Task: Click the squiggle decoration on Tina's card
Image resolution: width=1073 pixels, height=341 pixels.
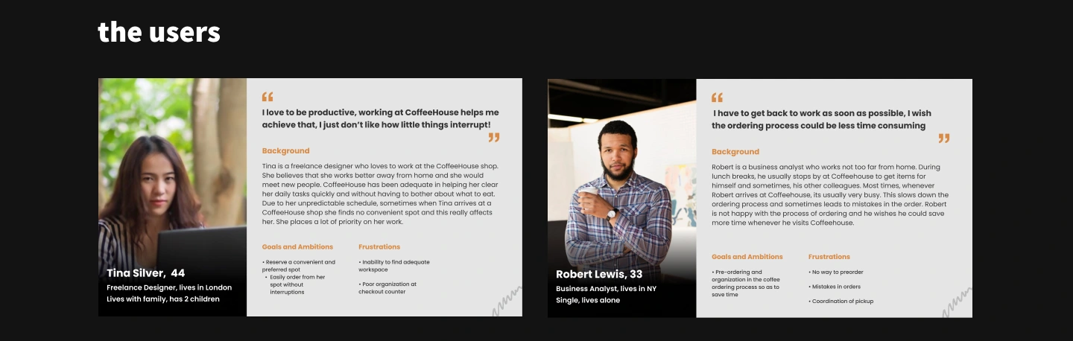Action: [x=507, y=302]
